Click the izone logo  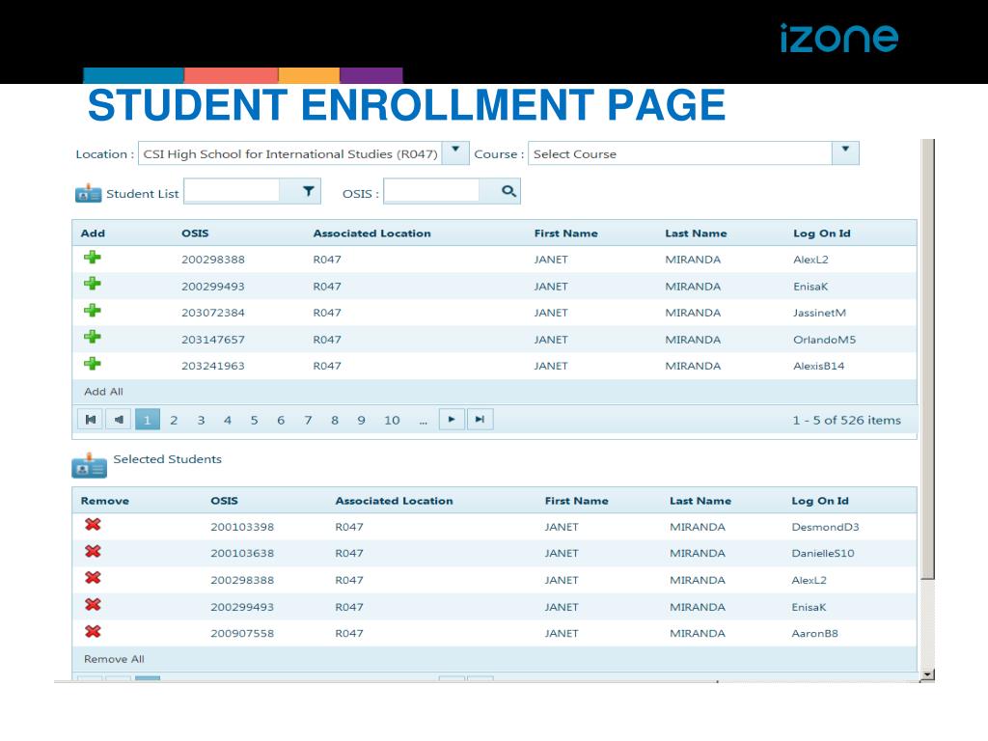coord(838,38)
